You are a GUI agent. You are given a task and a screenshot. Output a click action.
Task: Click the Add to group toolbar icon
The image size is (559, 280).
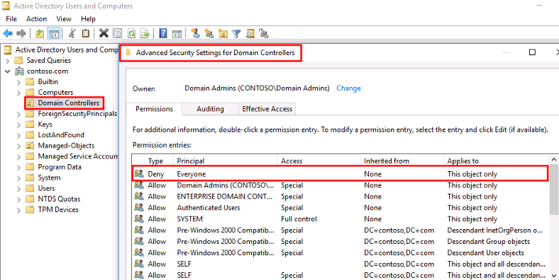264,33
